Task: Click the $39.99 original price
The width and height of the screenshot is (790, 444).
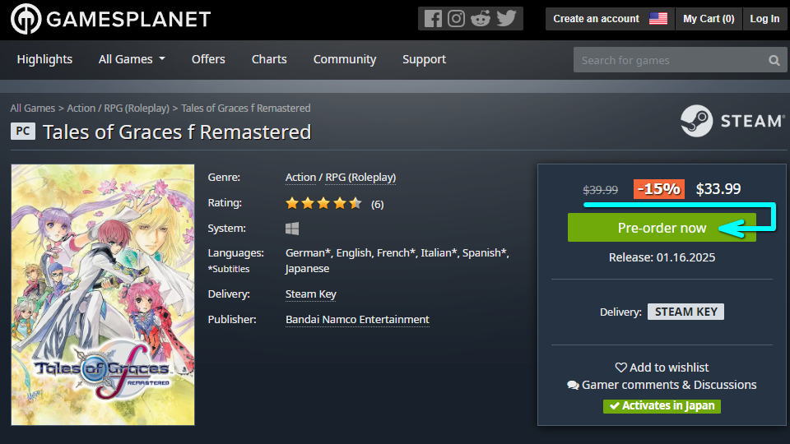Action: click(x=600, y=190)
